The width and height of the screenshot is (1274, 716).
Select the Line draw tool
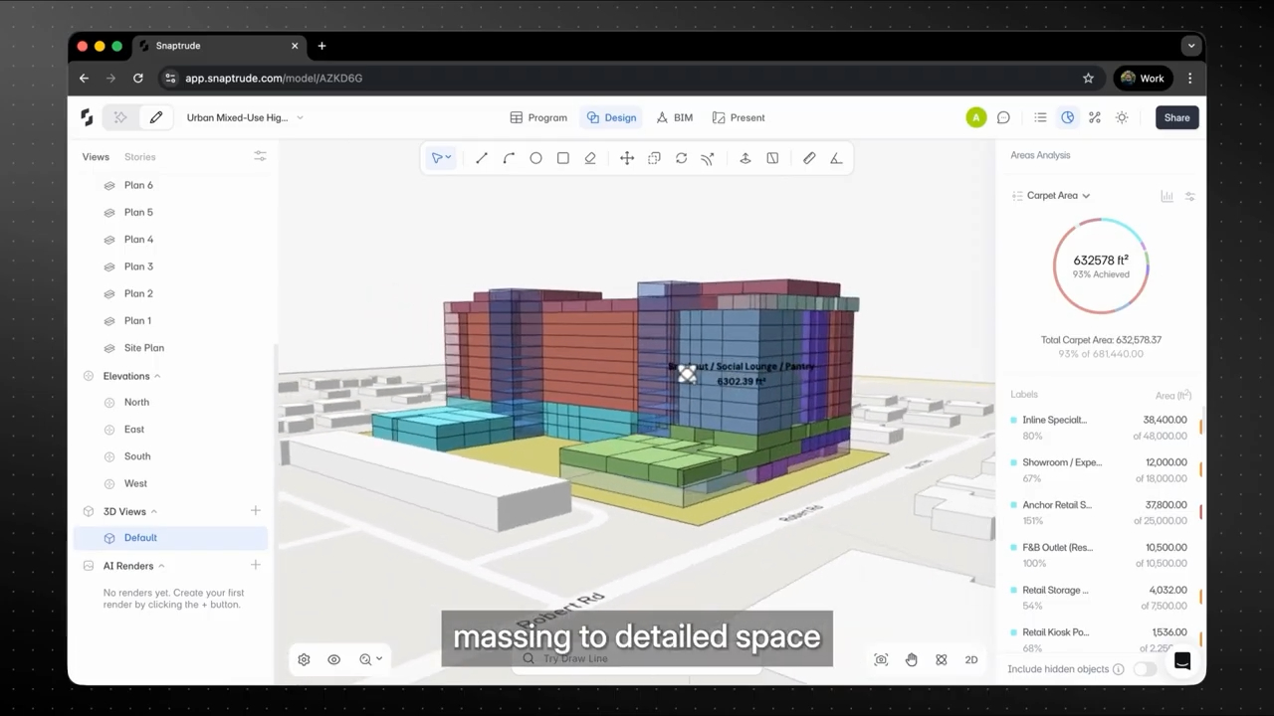pyautogui.click(x=482, y=158)
